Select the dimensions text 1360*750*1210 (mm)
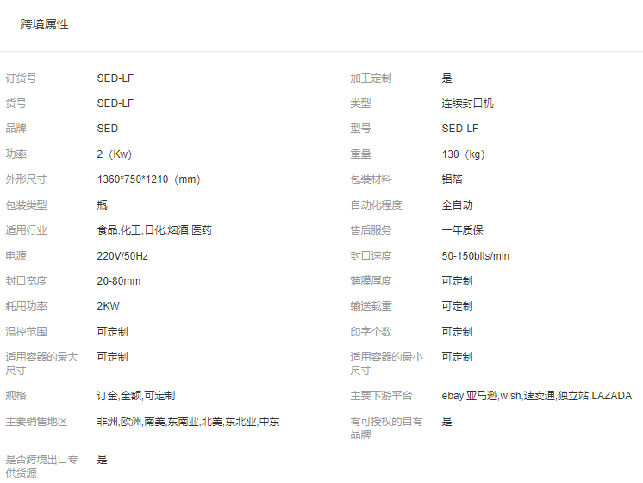The height and width of the screenshot is (483, 643). tap(148, 179)
